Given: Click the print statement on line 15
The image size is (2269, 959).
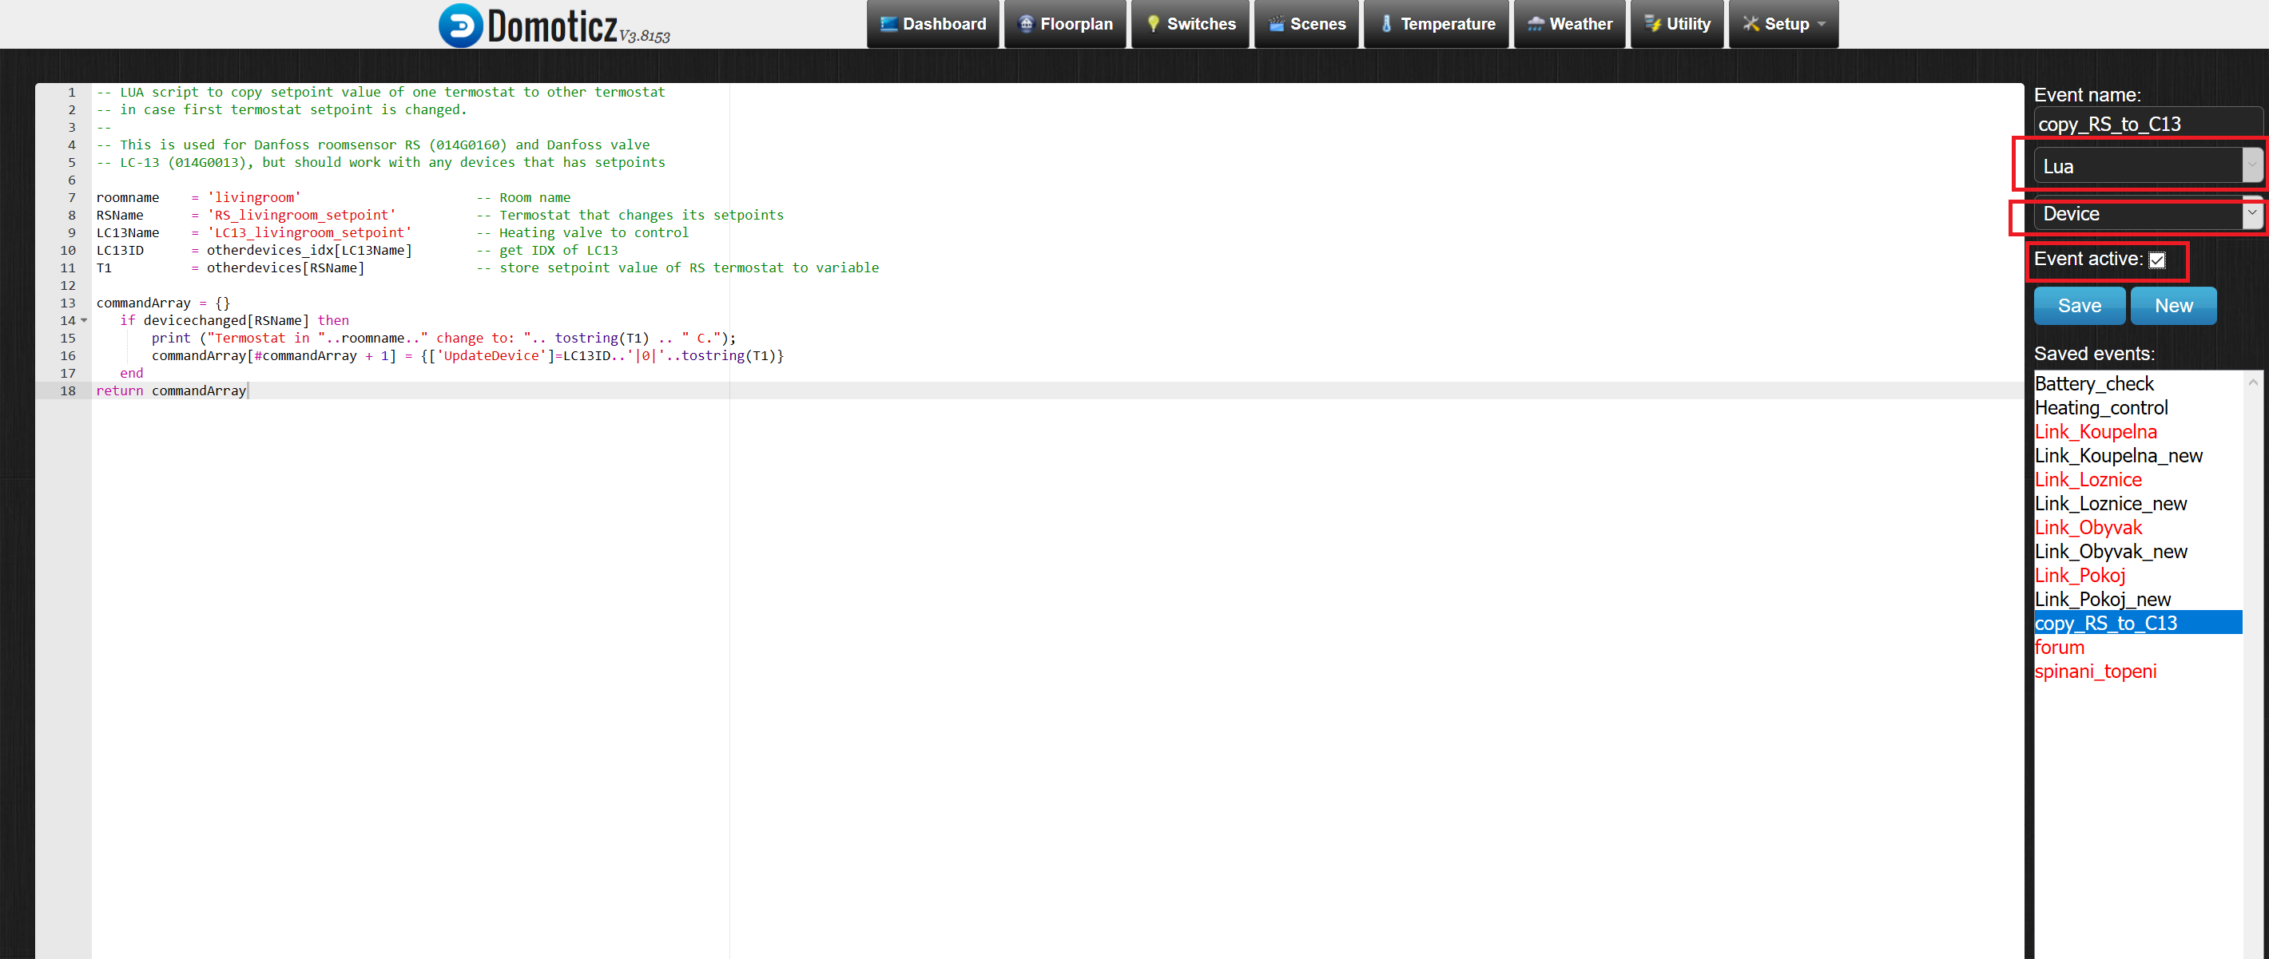Looking at the screenshot, I should (x=443, y=338).
